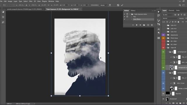Open the History dock icon below the play icon

point(158,15)
